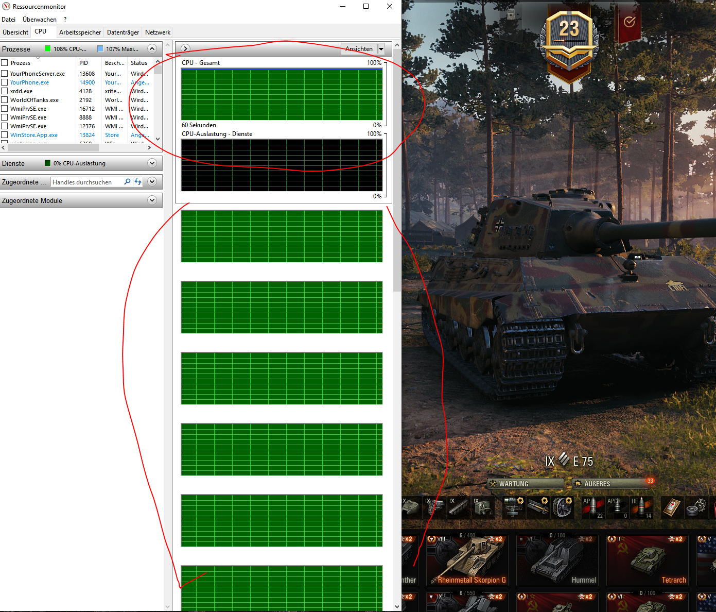
Task: Select the HE shell slot showing 14
Action: 641,507
